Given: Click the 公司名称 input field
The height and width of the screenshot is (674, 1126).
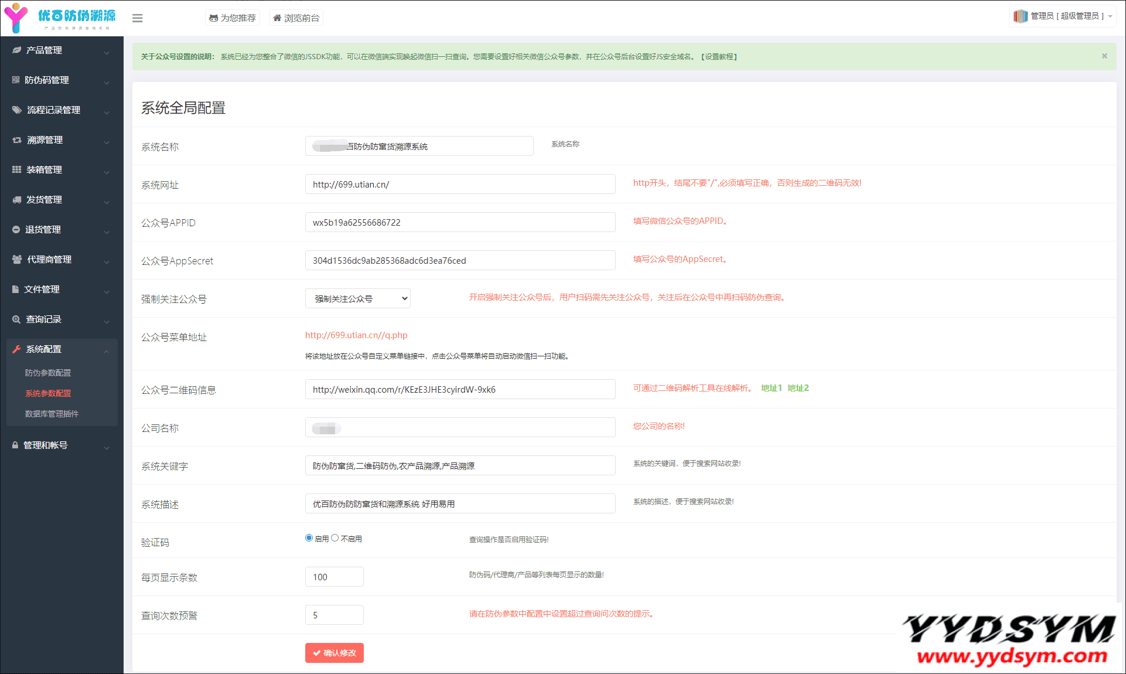Looking at the screenshot, I should pos(460,427).
